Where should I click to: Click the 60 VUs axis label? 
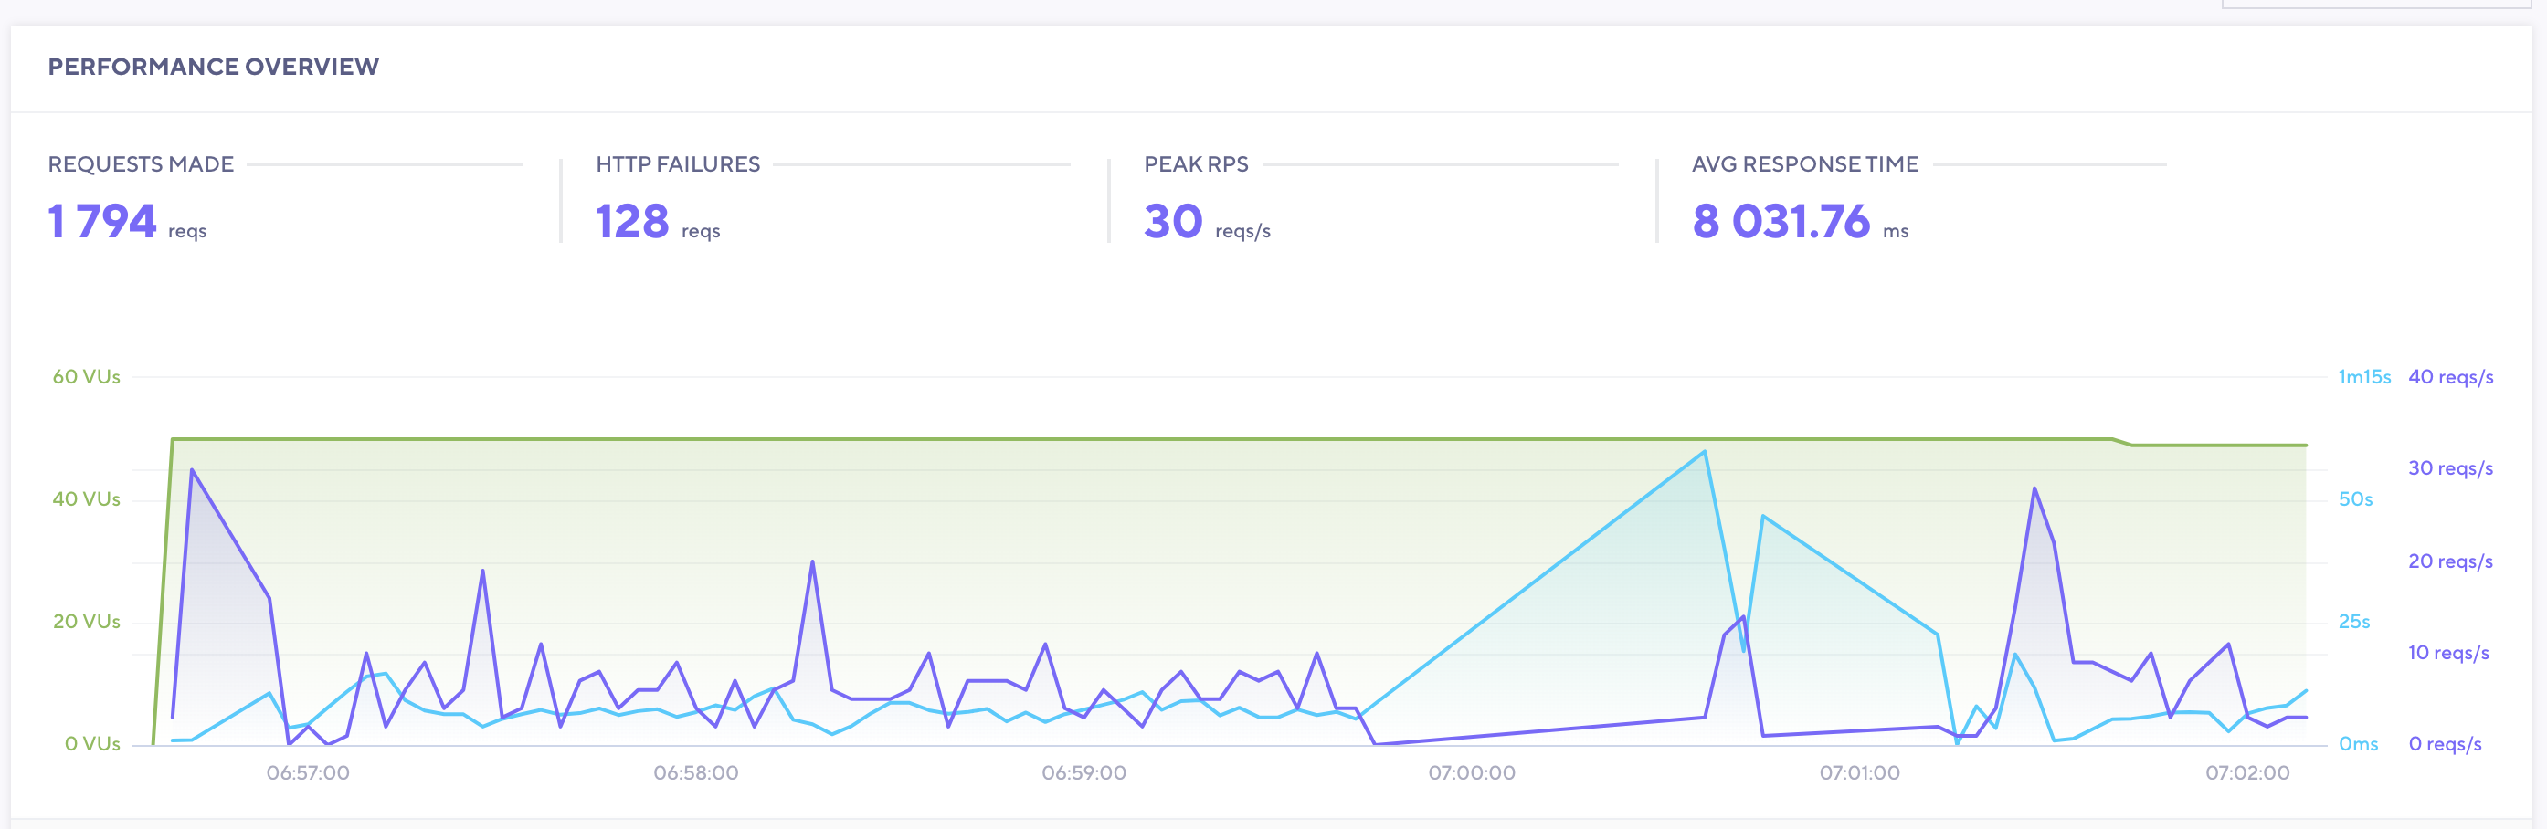pyautogui.click(x=86, y=376)
